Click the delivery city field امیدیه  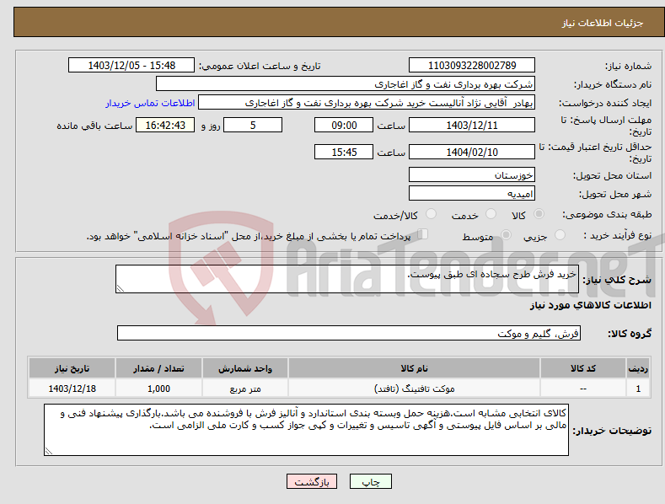pos(472,194)
